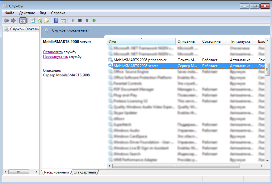The height and width of the screenshot is (184, 272).
Task: Click the gear icon of MobileSMARTS 2008 print server
Action: coord(110,60)
